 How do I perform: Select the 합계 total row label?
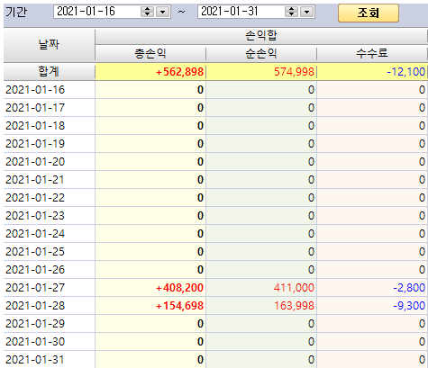[49, 72]
